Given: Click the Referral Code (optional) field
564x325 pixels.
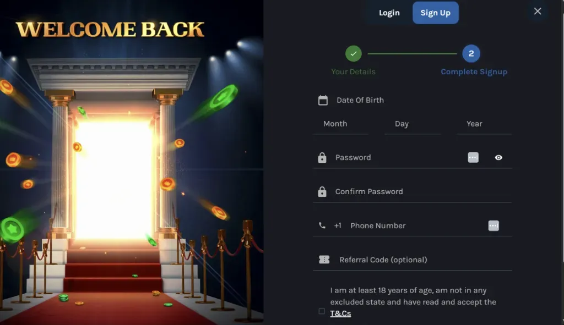Looking at the screenshot, I should (x=412, y=260).
